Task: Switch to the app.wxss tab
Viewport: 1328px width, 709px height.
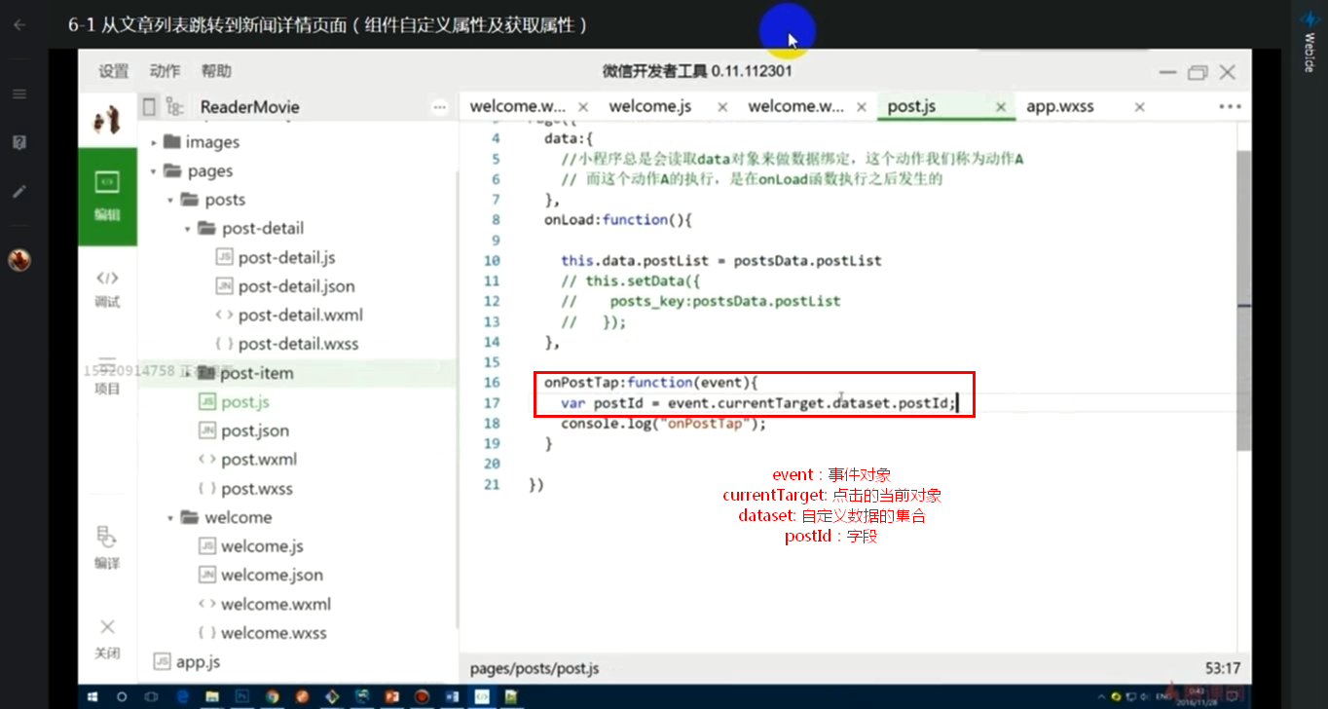Action: click(x=1060, y=106)
